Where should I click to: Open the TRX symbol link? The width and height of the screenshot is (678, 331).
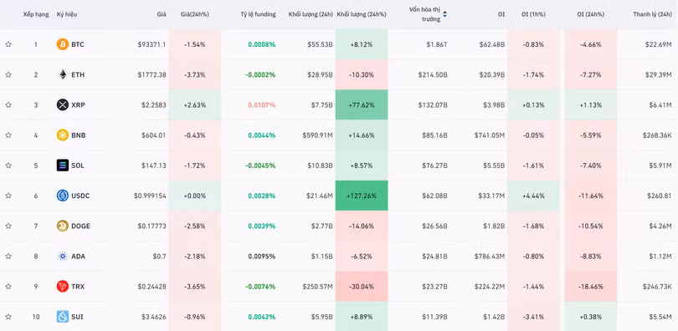78,287
